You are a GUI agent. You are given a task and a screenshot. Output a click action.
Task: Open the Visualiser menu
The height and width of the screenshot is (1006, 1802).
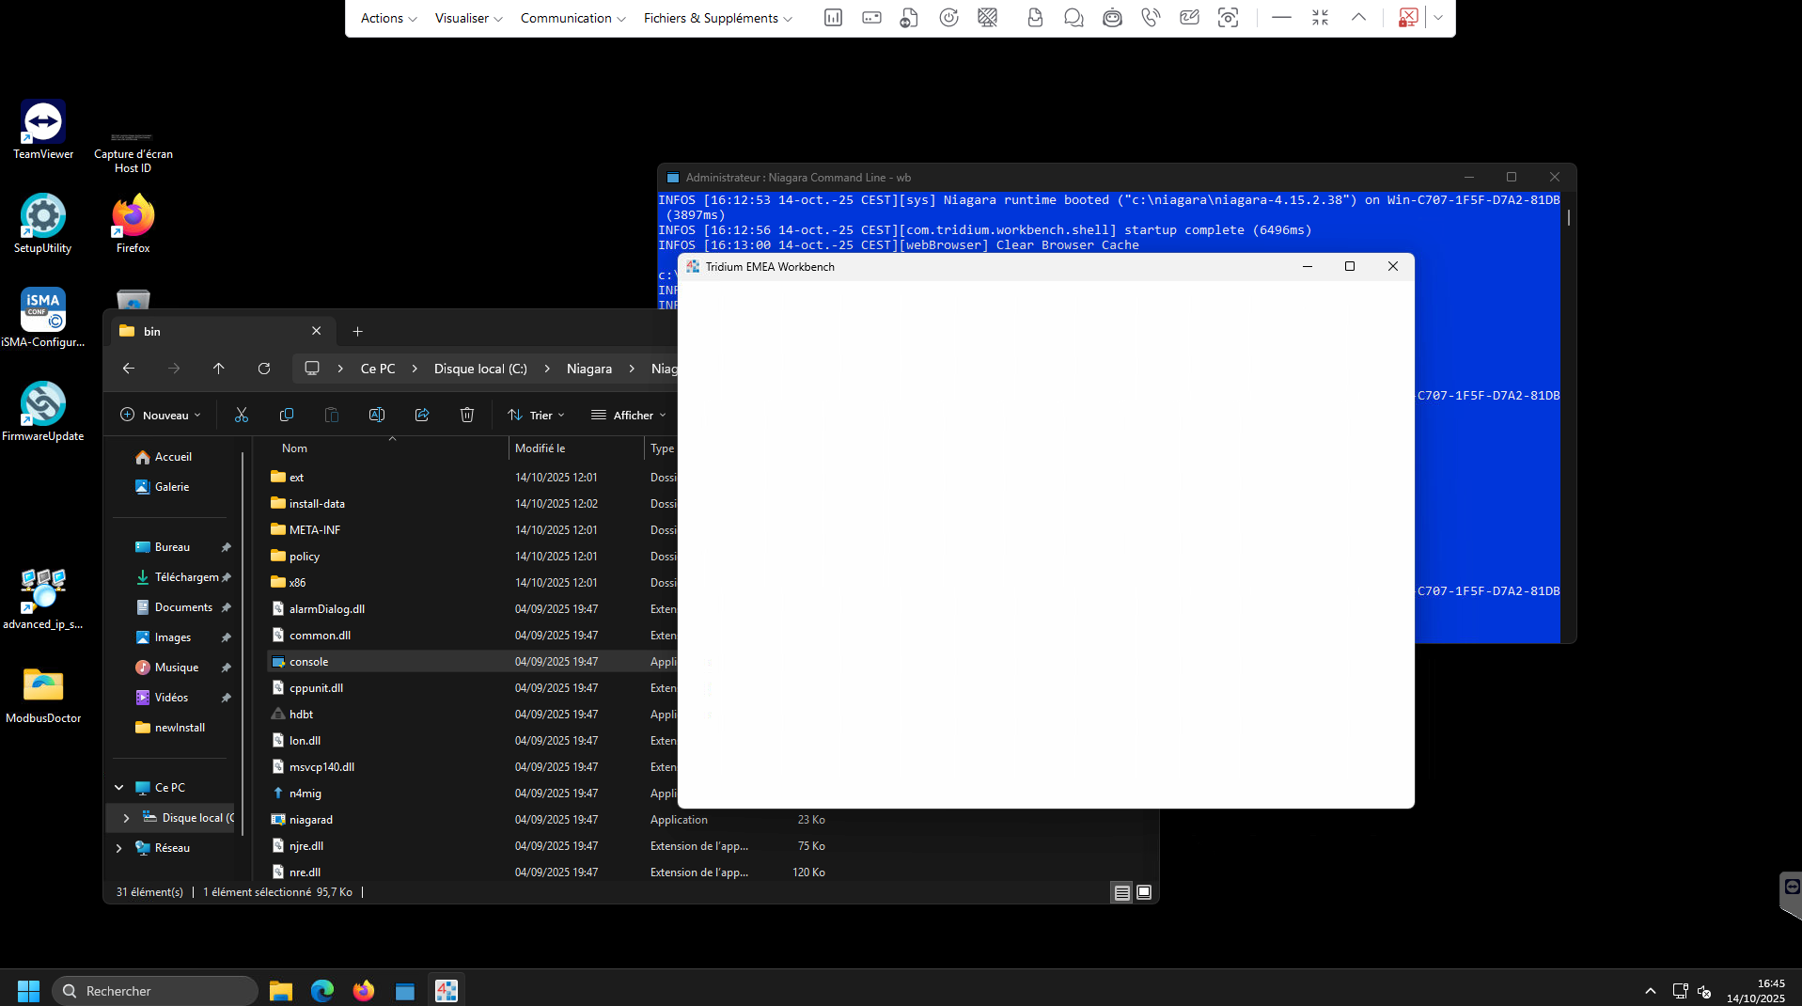(x=468, y=18)
